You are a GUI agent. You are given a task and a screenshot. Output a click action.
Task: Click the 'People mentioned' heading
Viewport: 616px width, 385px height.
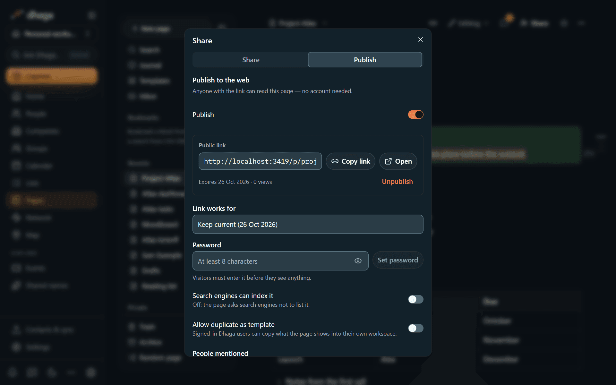220,353
